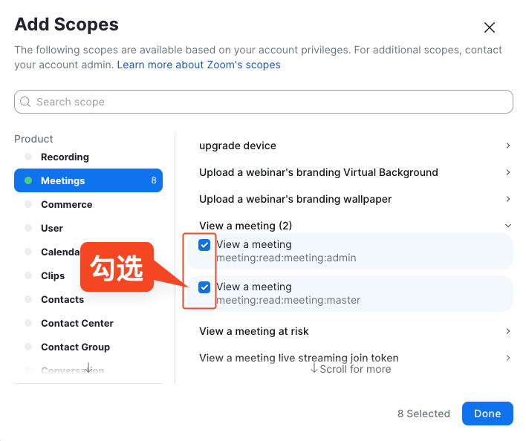The width and height of the screenshot is (526, 441).
Task: Focus the Search scope input field
Action: point(267,102)
